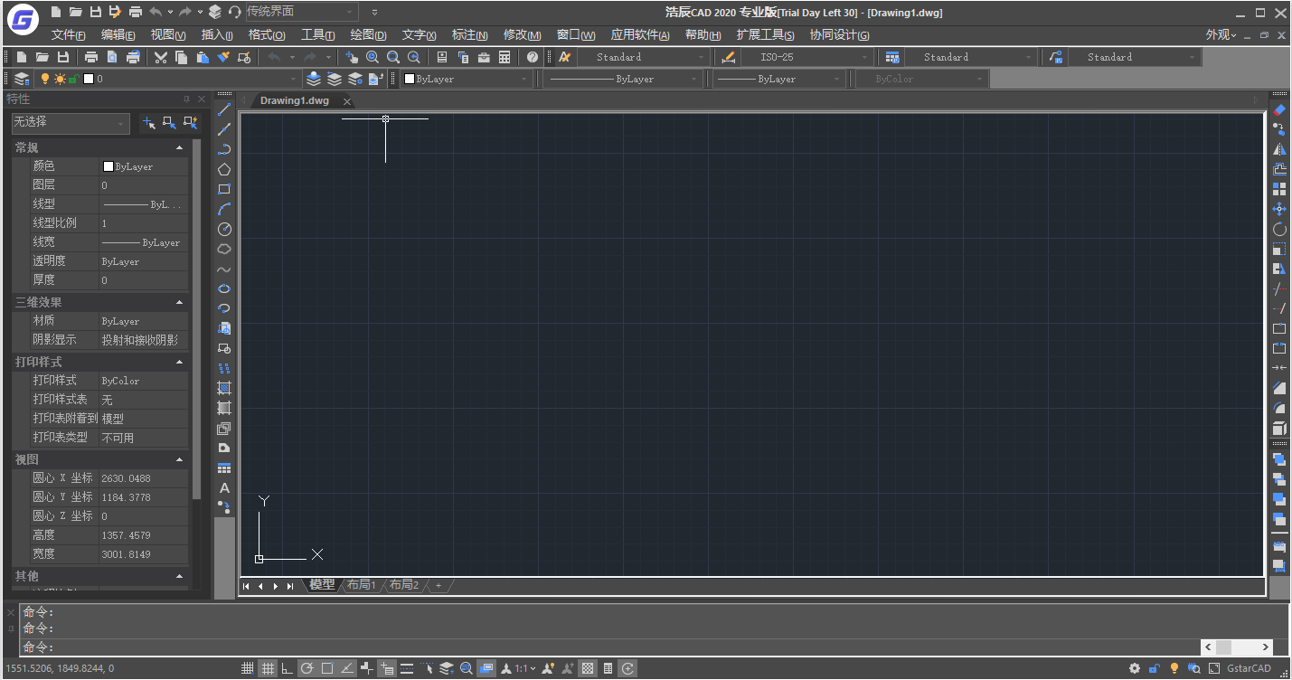Toggle grid display in status bar
Viewport: 1292px width, 680px height.
(268, 668)
